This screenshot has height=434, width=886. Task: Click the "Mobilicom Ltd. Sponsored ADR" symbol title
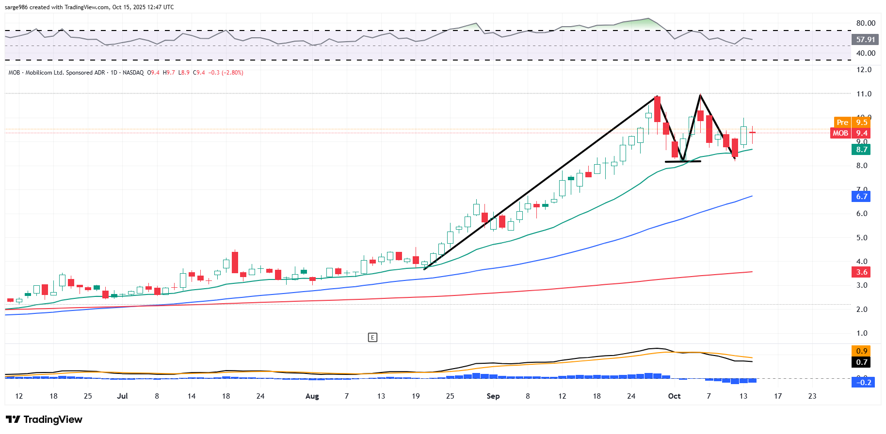(x=65, y=73)
